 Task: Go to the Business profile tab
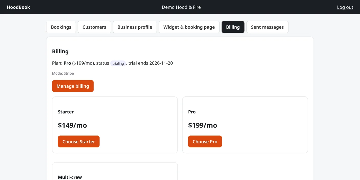pyautogui.click(x=135, y=27)
